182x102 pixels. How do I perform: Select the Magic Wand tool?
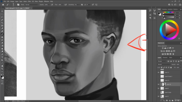2,20
